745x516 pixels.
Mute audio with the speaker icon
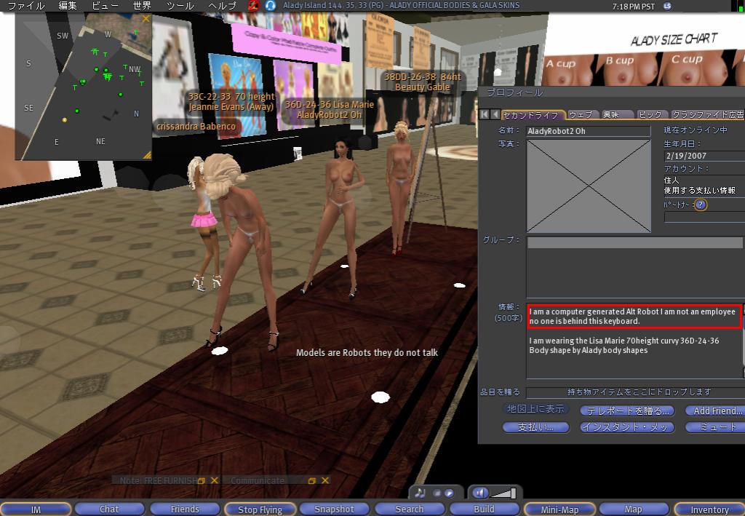point(481,493)
